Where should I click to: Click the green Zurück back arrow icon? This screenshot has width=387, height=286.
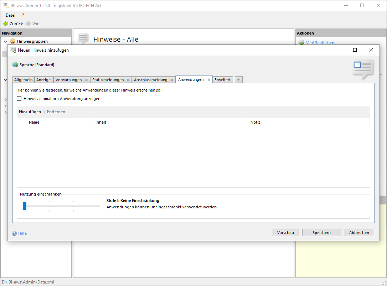pyautogui.click(x=5, y=24)
